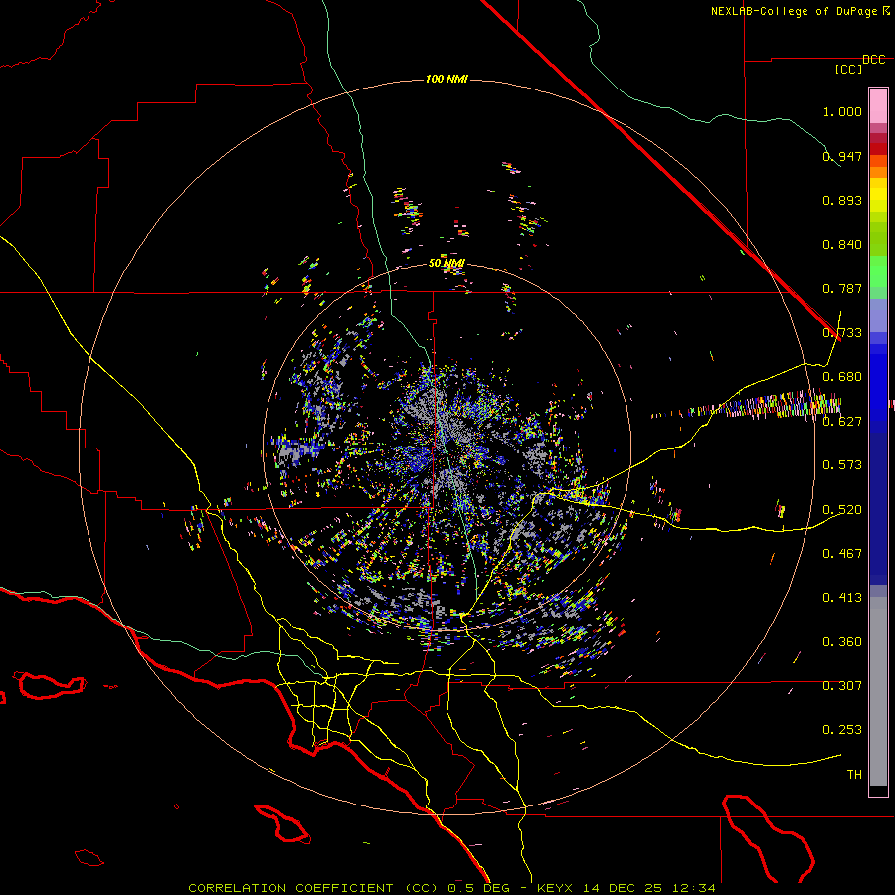This screenshot has width=895, height=895.
Task: Click the 0.467 legend value
Action: point(842,553)
